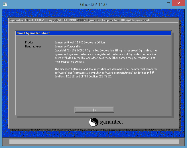Click the 'Sections 12.212 and DFARS Section 227.7202.' line
Viewport: 187px width, 148px height.
(x=83, y=76)
